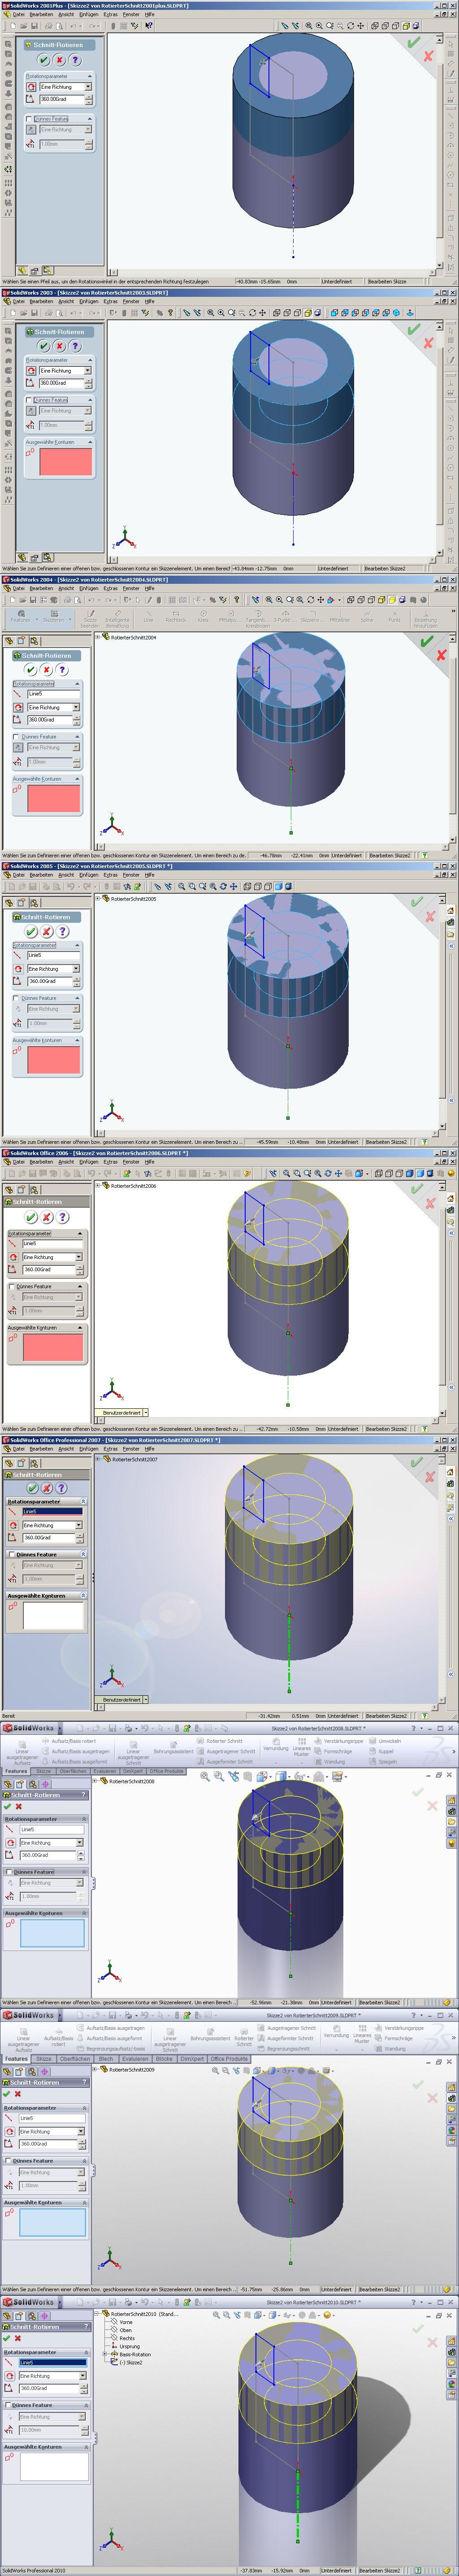Image resolution: width=459 pixels, height=2576 pixels.
Task: Toggle Dünnes Feature checkbox in SolidWorks 2009
Action: 9,2161
